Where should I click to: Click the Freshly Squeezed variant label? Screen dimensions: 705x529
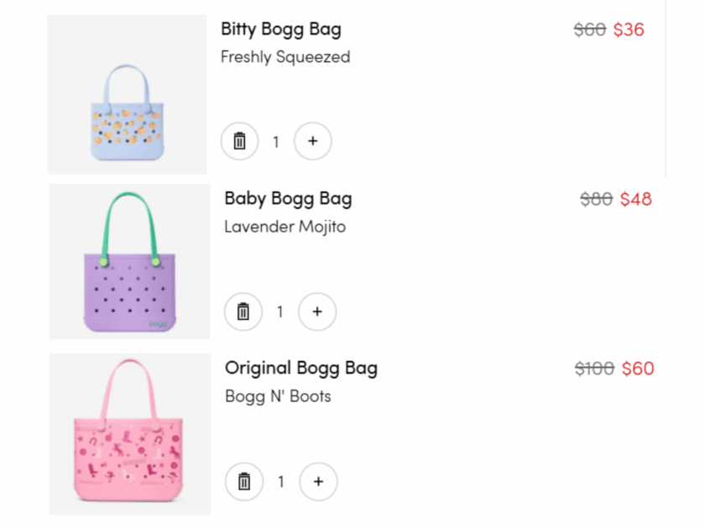click(x=285, y=57)
